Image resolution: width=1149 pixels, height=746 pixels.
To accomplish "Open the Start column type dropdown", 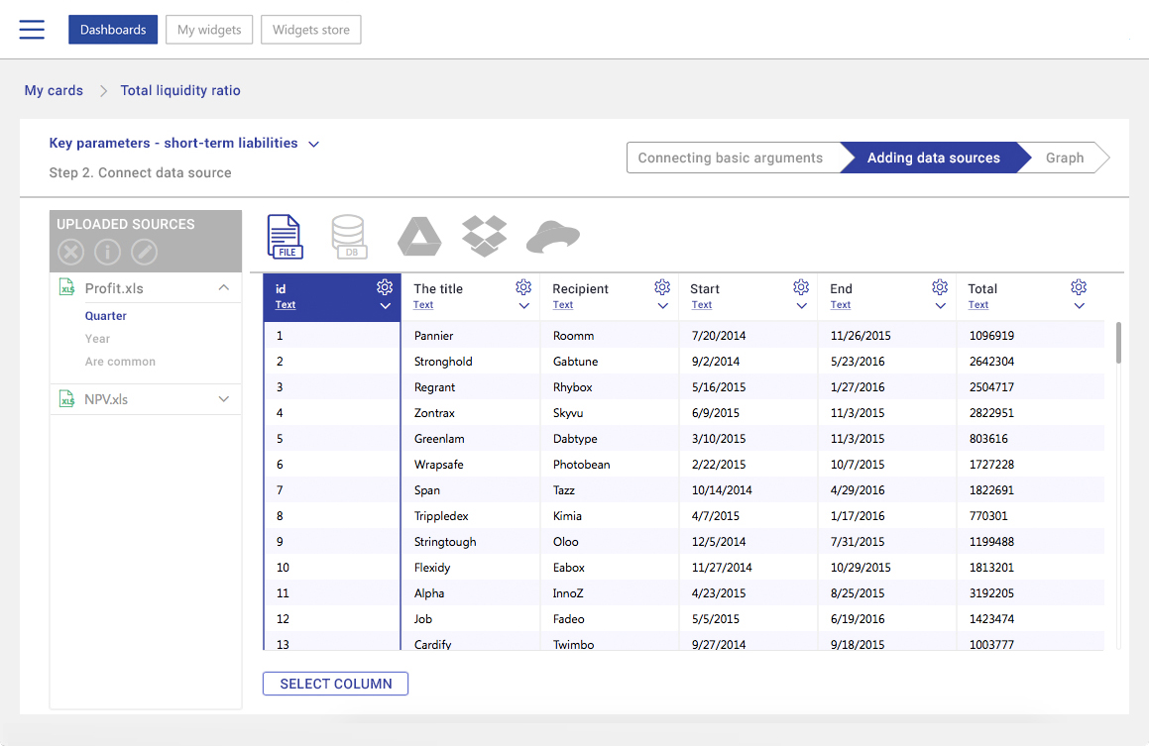I will coord(801,306).
